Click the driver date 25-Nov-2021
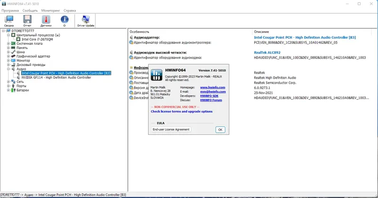The image size is (378, 198). [x=263, y=92]
